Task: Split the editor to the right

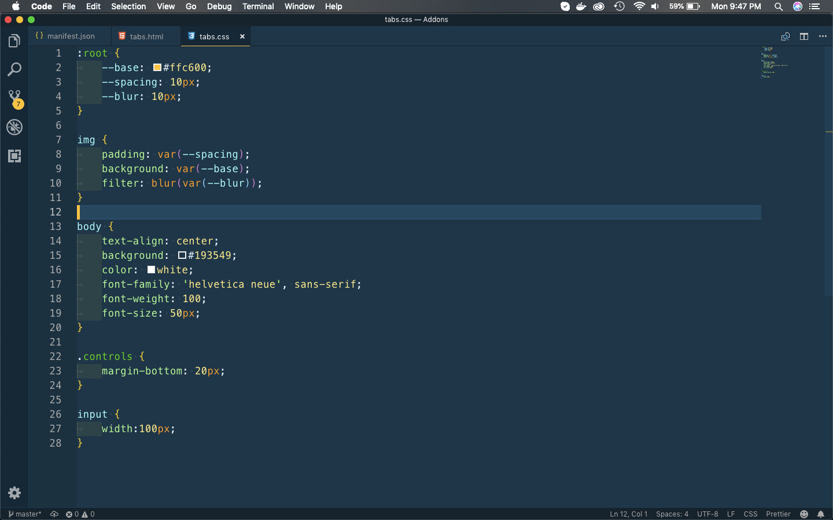Action: 804,36
